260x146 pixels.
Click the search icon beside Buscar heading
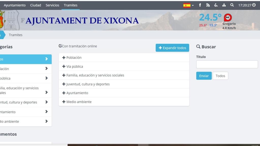coord(198,47)
